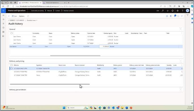Screen dimensions: 194x111
Task: Click the back arrow in action pane
Action: (9, 16)
